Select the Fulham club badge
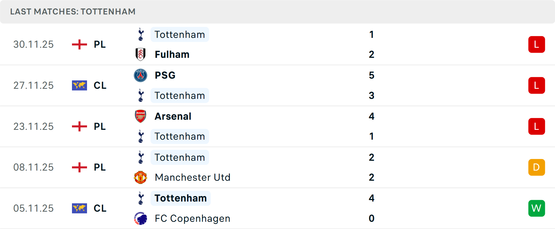The image size is (555, 229). (x=141, y=54)
